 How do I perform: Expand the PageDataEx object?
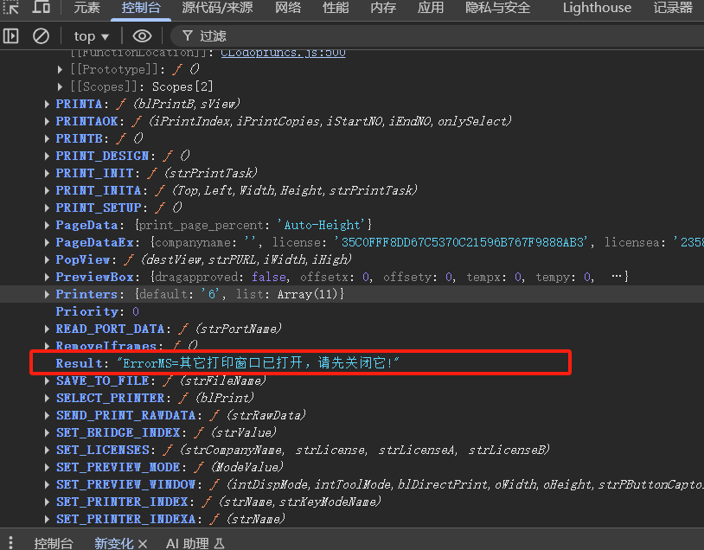pos(48,242)
